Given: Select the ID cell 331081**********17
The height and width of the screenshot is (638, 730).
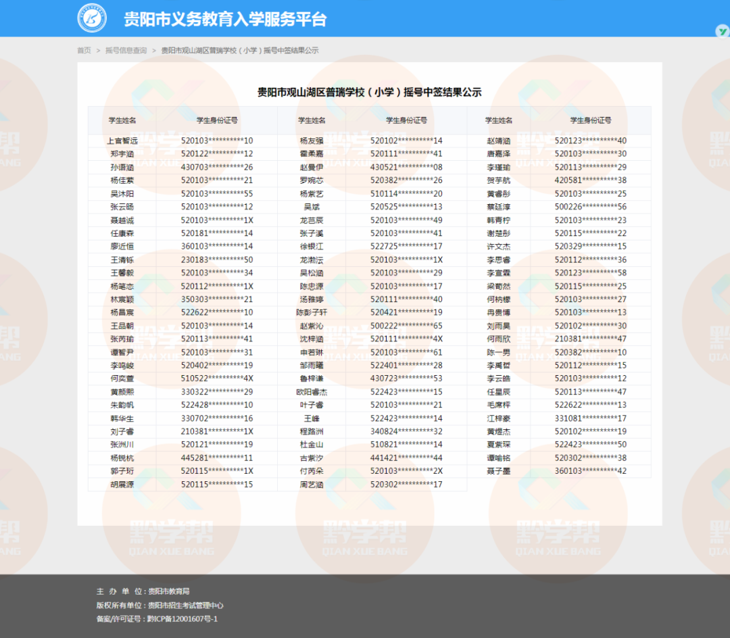Looking at the screenshot, I should (591, 418).
